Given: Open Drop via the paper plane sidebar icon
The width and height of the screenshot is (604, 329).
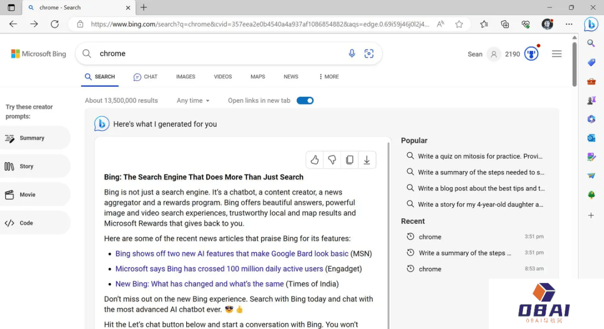Looking at the screenshot, I should coord(591,175).
